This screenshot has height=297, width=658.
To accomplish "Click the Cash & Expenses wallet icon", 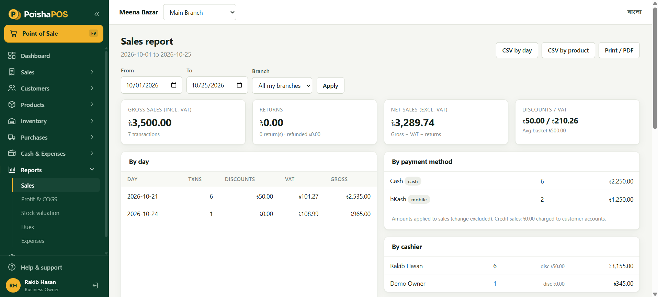I will pos(12,153).
